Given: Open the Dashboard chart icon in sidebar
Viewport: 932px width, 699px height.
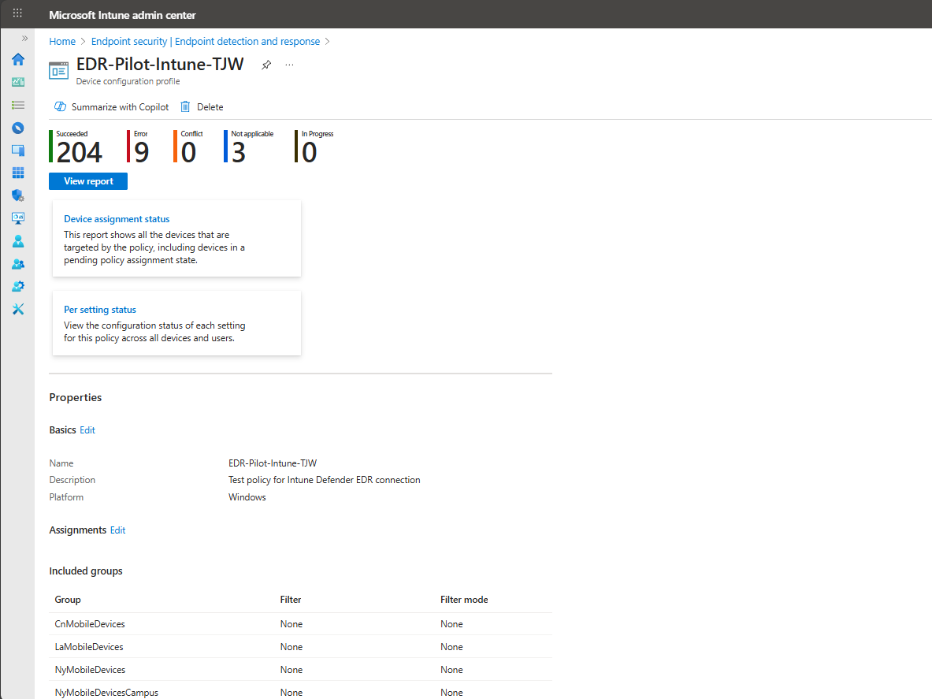Looking at the screenshot, I should 18,82.
